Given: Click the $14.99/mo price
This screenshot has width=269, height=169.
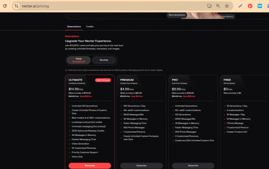Looking at the screenshot, I should point(76,89).
